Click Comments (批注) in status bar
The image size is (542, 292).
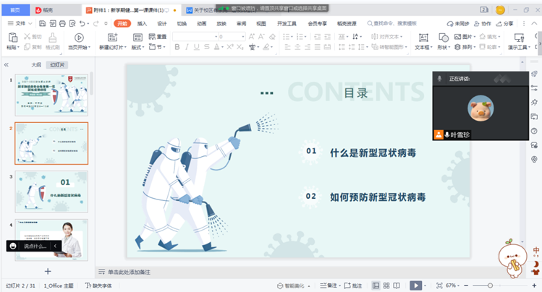coord(353,285)
